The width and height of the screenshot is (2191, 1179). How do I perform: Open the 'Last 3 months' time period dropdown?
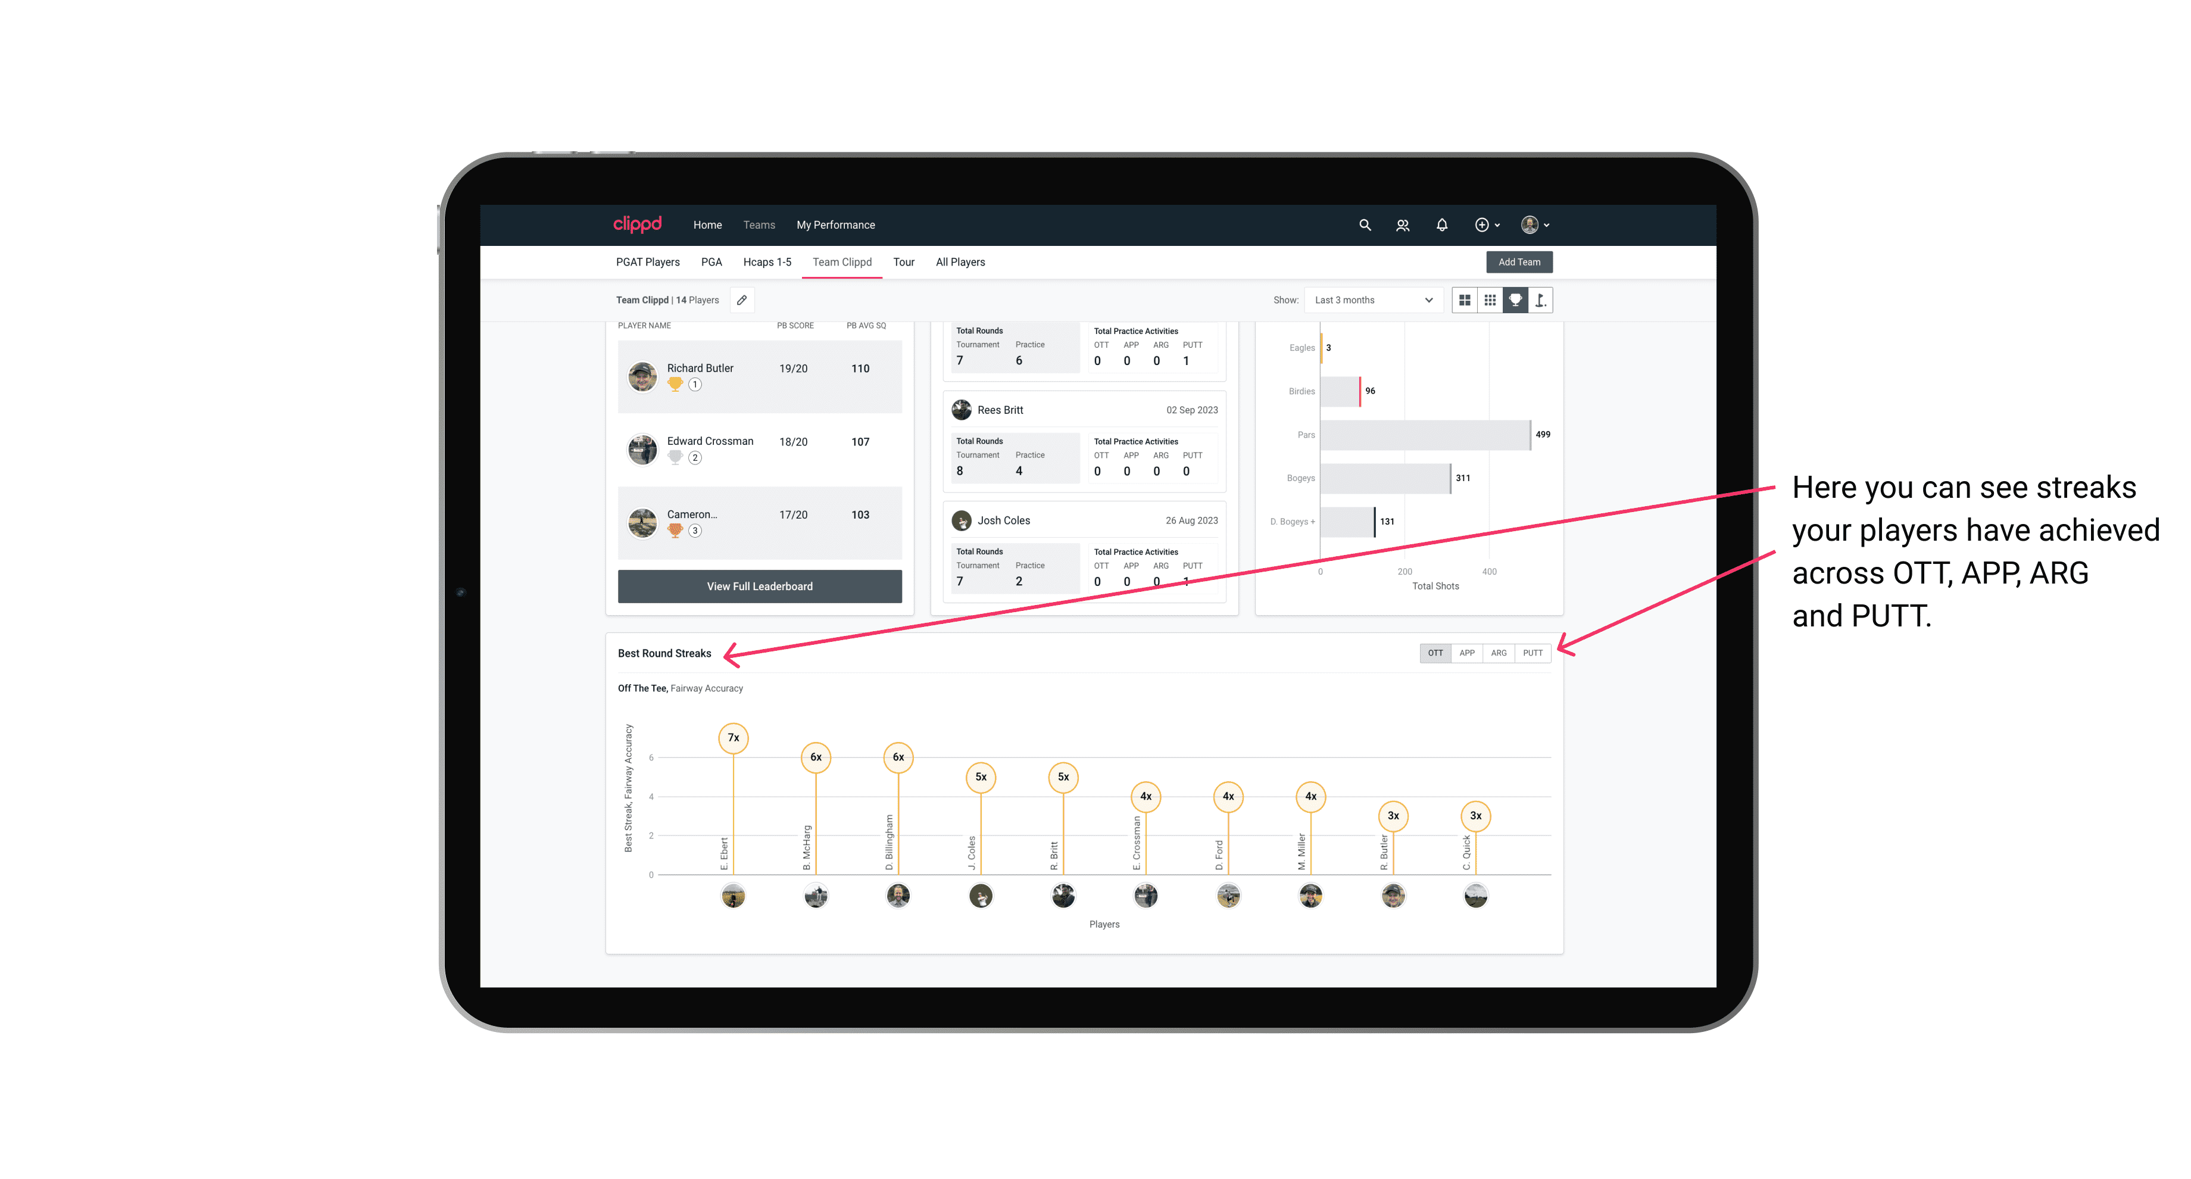coord(1370,301)
